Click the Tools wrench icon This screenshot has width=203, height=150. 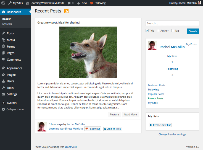(x=4, y=88)
